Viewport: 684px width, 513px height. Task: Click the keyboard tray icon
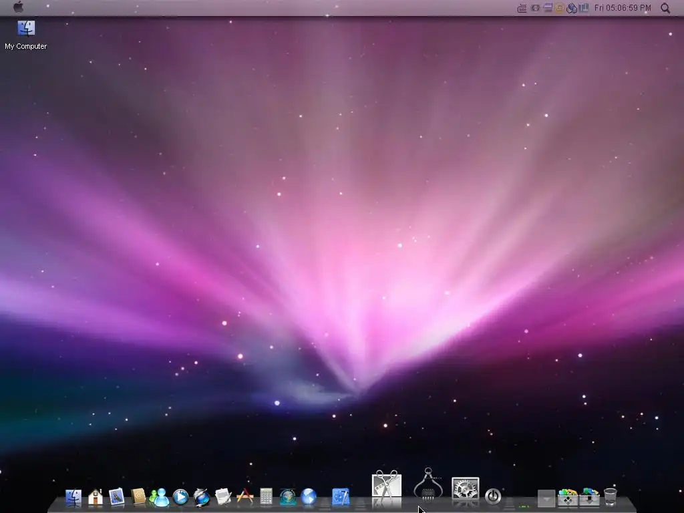(522, 8)
